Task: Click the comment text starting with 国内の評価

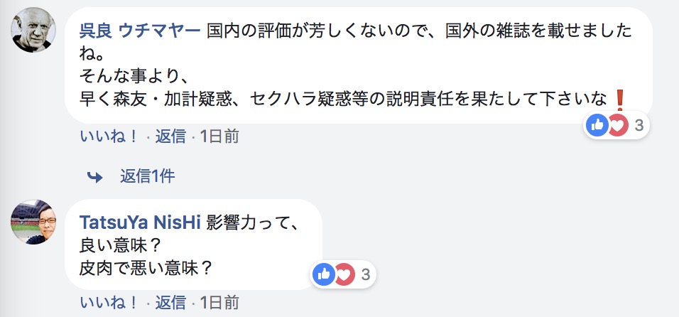Action: [x=419, y=32]
